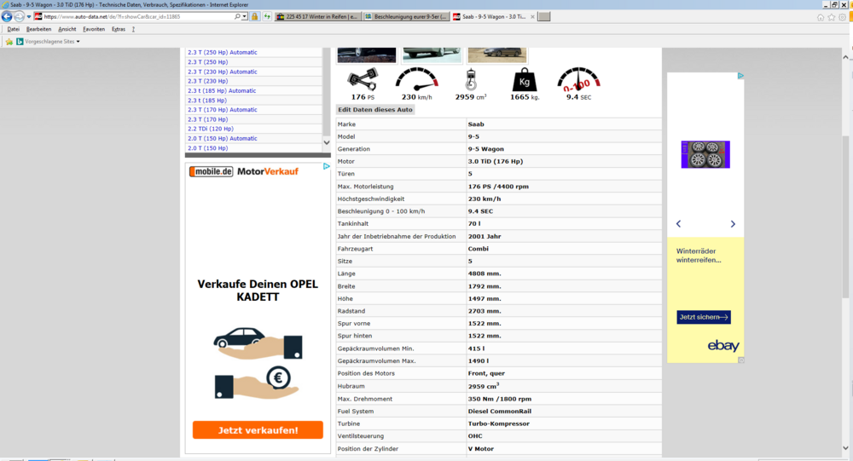Open the Extras menu
The image size is (853, 461).
click(119, 29)
